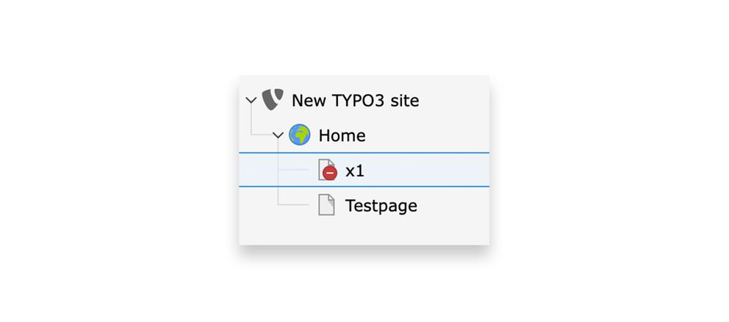Click the Testpage document icon
This screenshot has height=322, width=729.
(326, 204)
